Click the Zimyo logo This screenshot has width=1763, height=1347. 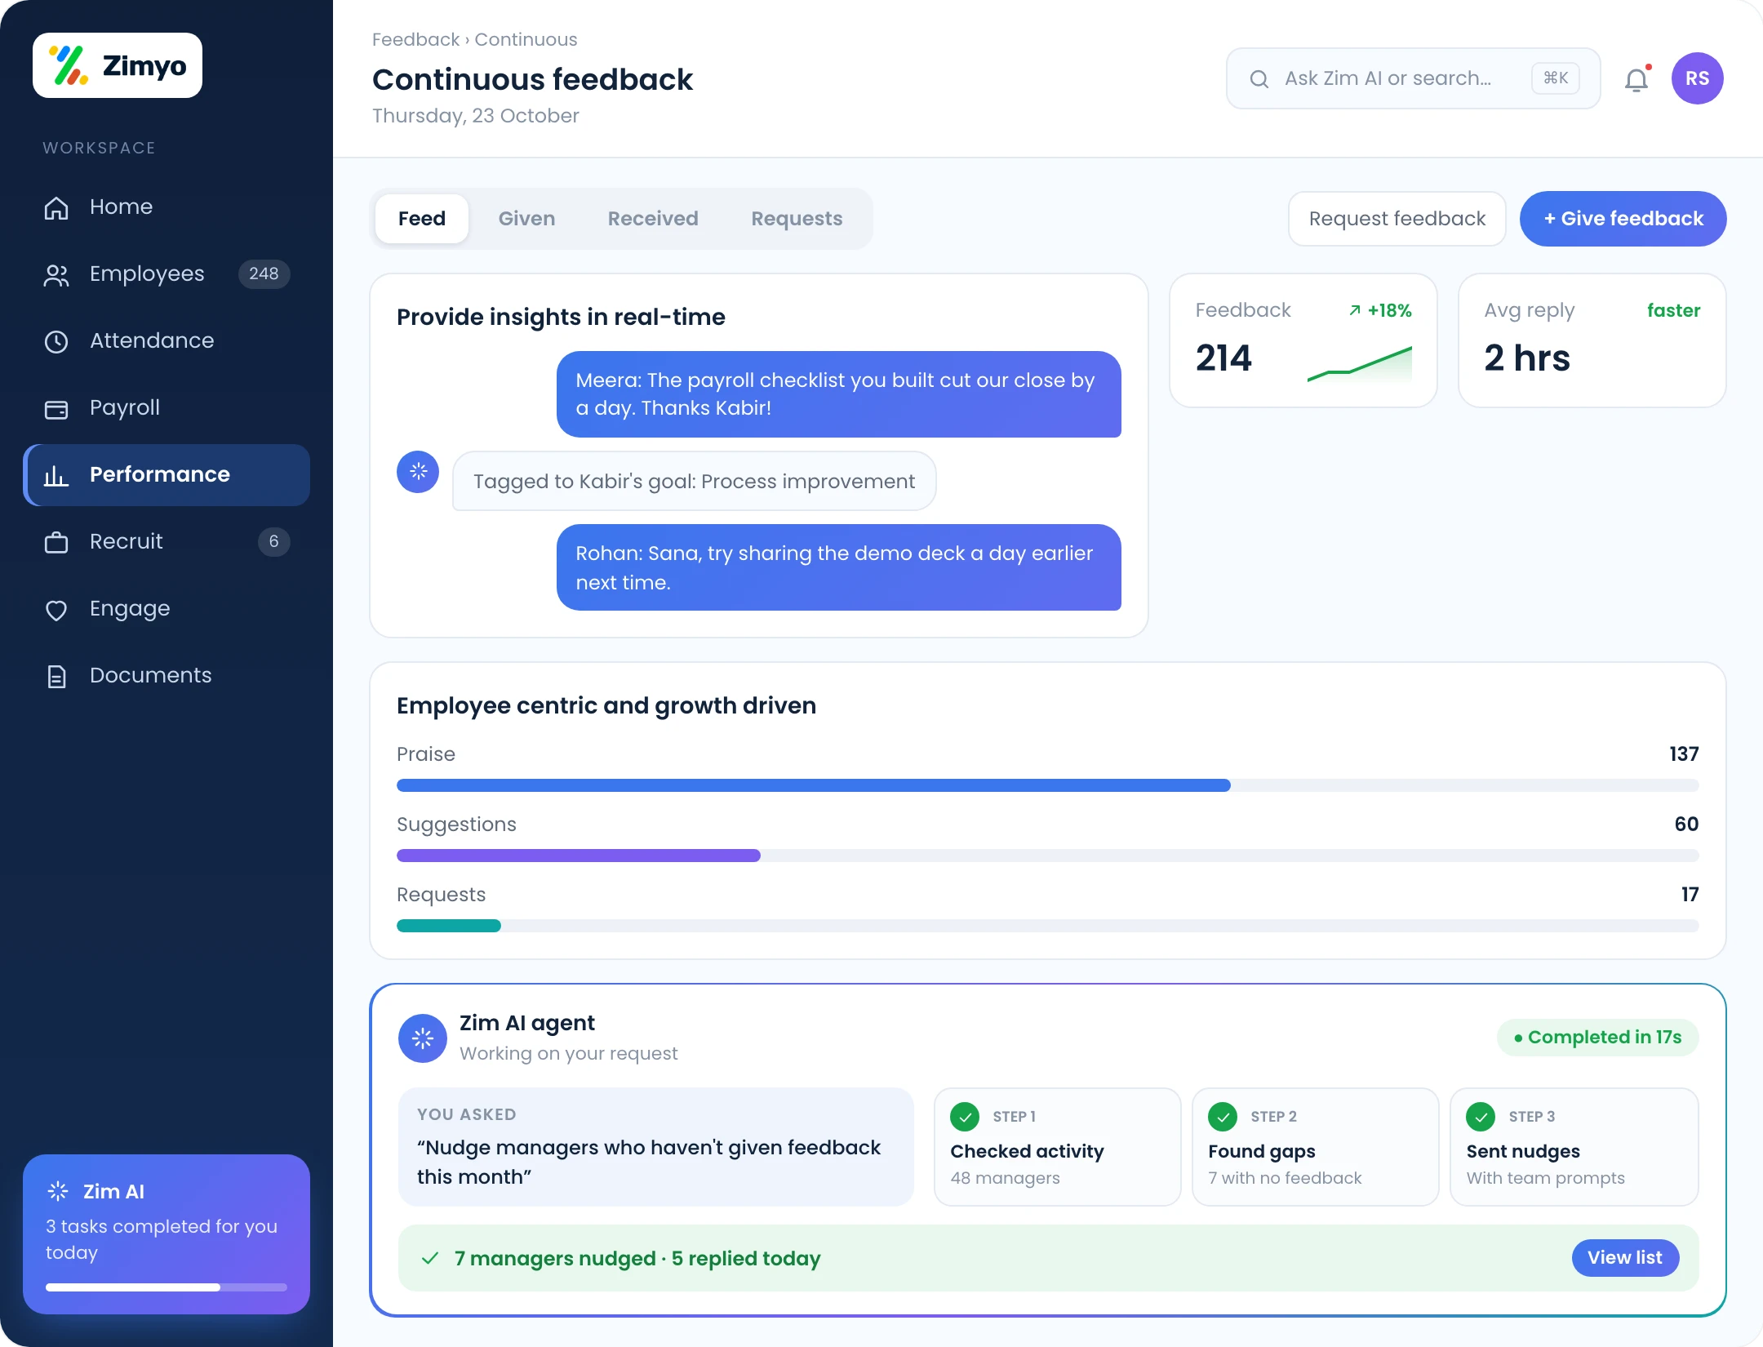click(x=118, y=65)
